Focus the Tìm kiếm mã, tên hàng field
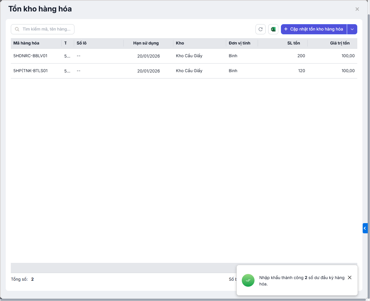This screenshot has width=370, height=301. pyautogui.click(x=46, y=29)
